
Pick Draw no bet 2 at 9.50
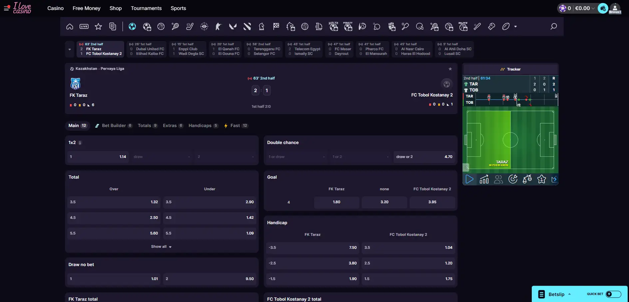click(x=209, y=279)
